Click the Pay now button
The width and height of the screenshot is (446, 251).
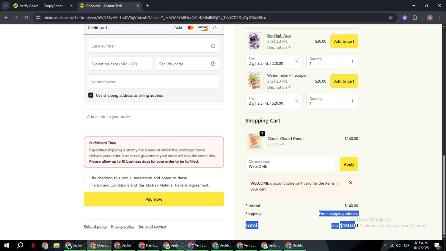click(x=154, y=199)
